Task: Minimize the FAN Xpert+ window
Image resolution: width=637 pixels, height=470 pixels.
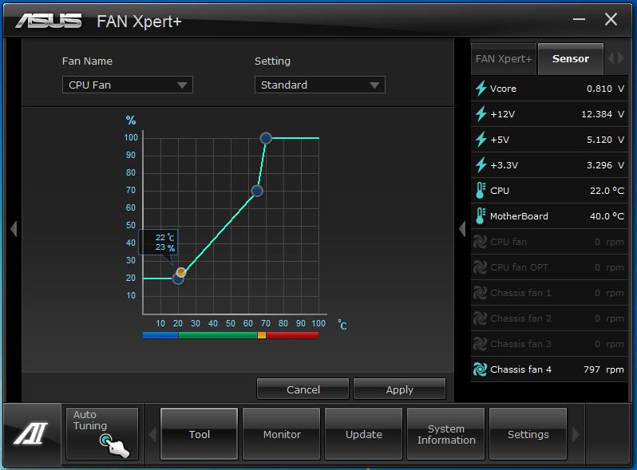Action: tap(579, 19)
